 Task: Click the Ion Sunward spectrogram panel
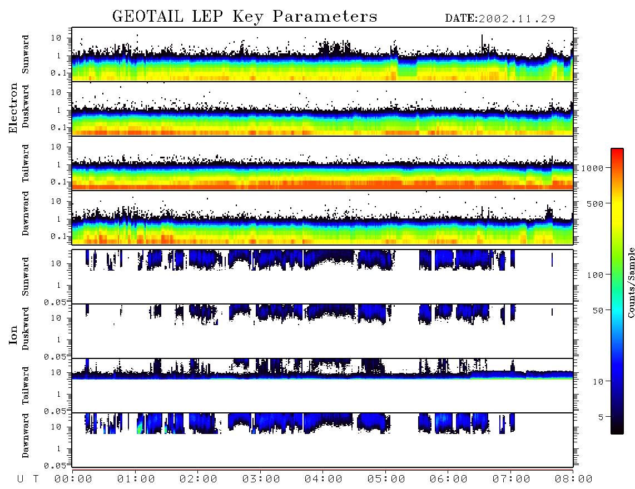click(323, 277)
